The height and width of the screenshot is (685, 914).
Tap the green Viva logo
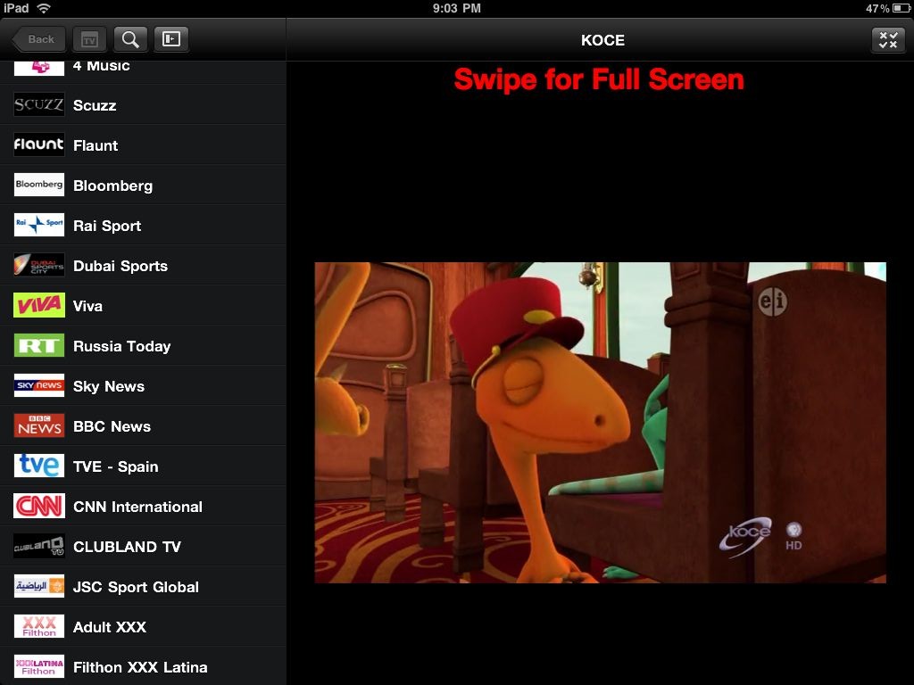[x=39, y=305]
